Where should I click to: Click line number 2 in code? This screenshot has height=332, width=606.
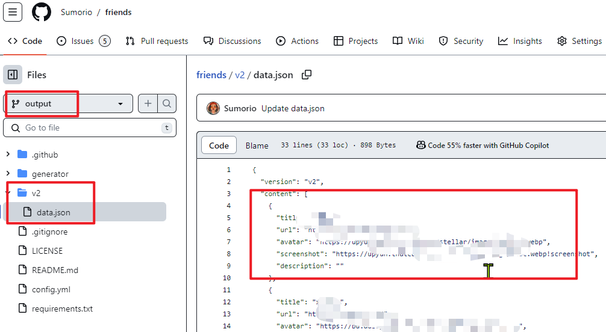[x=228, y=182]
